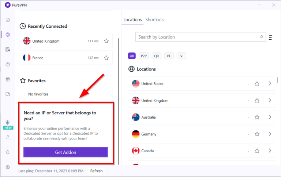The height and width of the screenshot is (177, 281).
Task: Expand the Canada location chevron
Action: tap(270, 151)
